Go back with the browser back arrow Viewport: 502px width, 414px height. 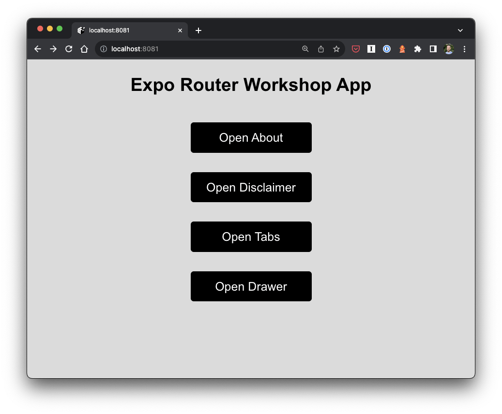38,49
